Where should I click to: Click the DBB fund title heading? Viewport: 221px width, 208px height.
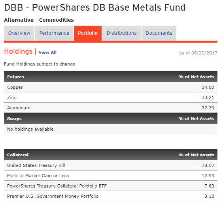click(95, 7)
